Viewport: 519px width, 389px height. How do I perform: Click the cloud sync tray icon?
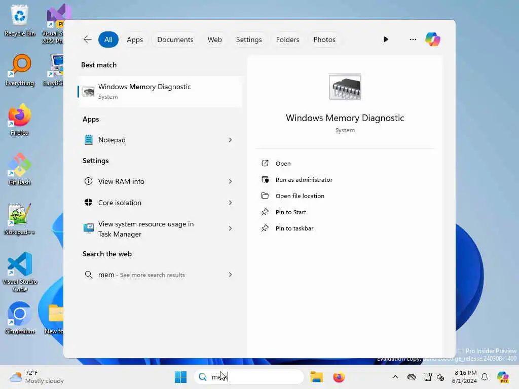412,377
